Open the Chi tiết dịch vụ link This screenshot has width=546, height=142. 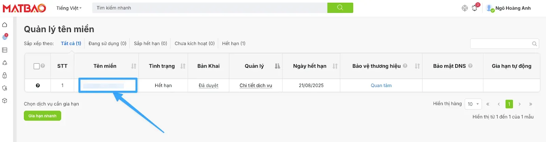click(x=256, y=85)
